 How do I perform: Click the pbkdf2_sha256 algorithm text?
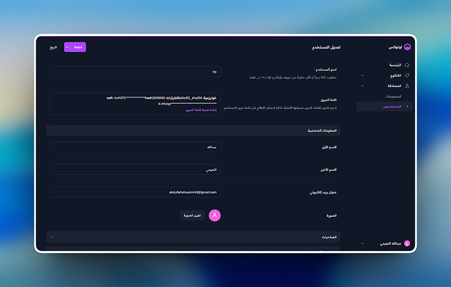(x=191, y=98)
